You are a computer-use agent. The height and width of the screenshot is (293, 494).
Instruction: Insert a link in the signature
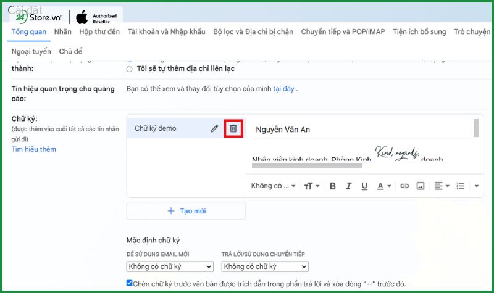[x=404, y=186]
